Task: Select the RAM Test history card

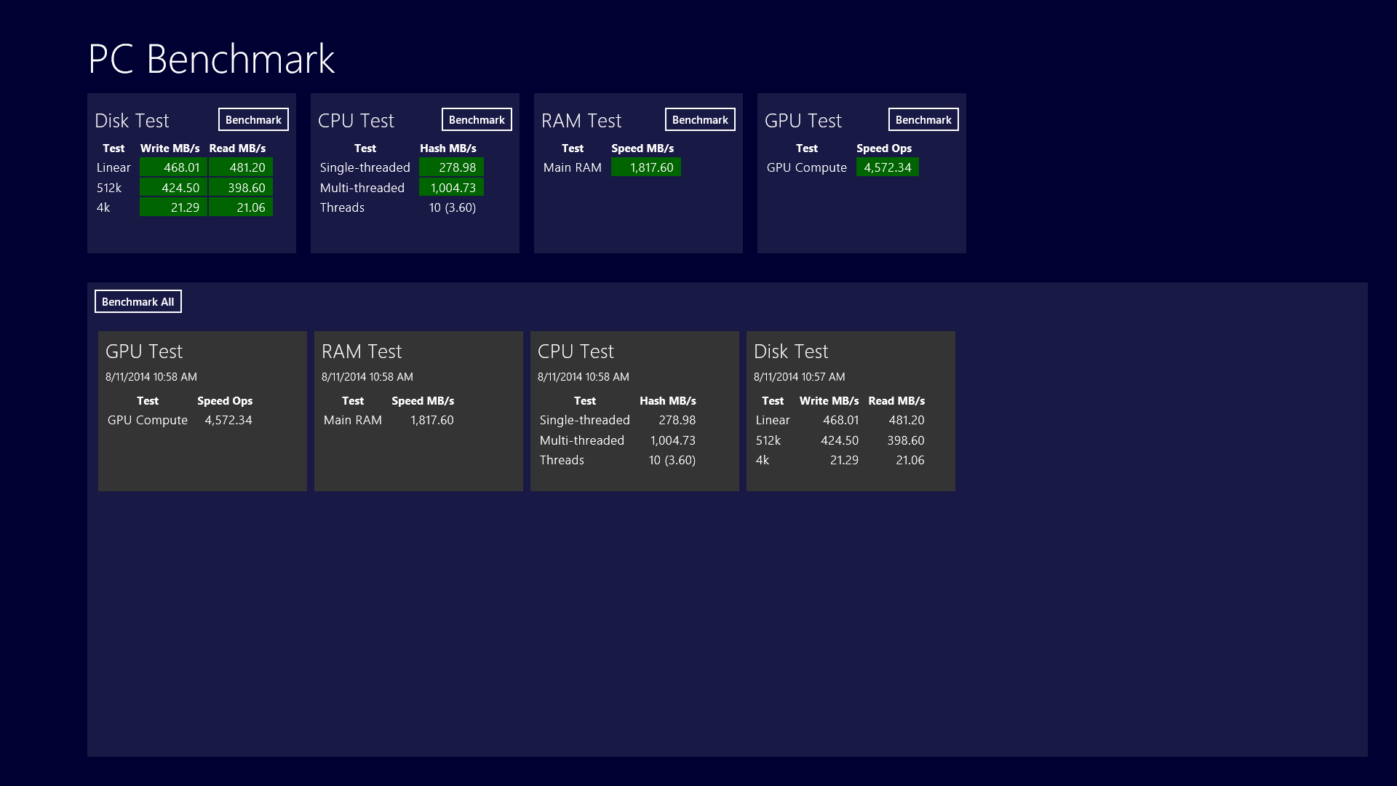Action: coord(418,411)
